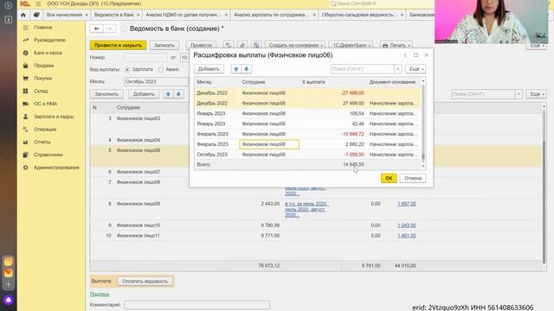Open the 1 997,00 НДФЛ link

pyautogui.click(x=406, y=204)
